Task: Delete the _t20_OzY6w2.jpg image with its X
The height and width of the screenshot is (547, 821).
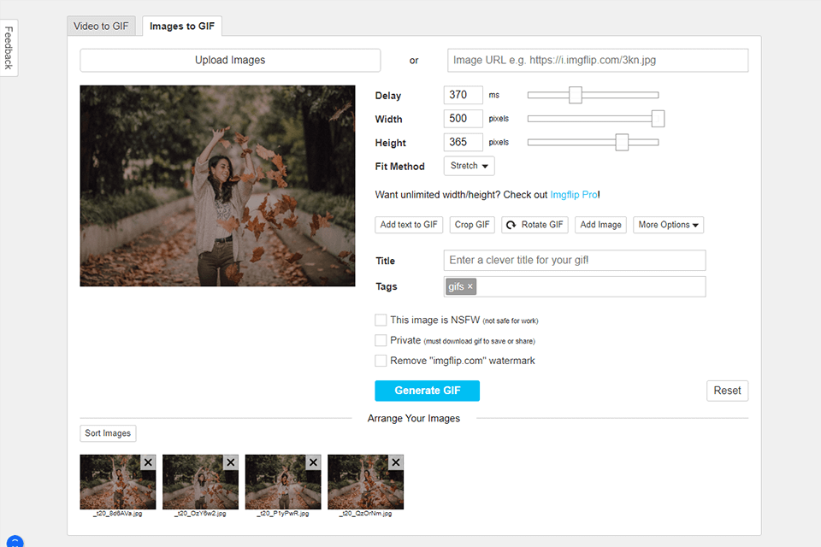Action: pos(231,462)
